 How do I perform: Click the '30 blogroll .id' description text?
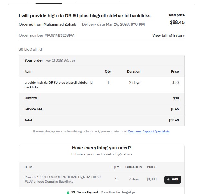click(x=30, y=49)
